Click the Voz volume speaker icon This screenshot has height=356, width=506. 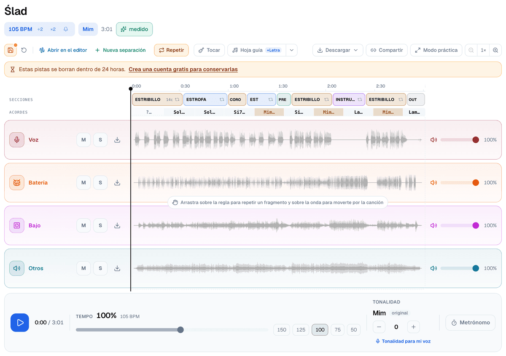433,140
